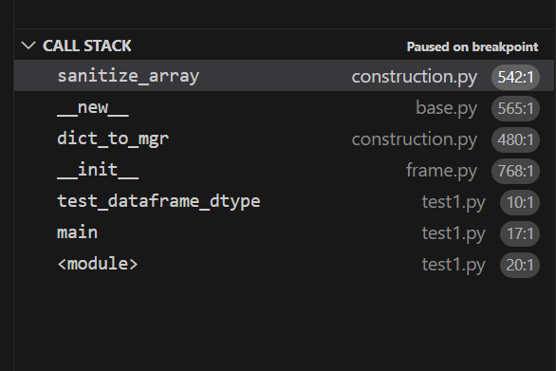Click the 10:1 line badge for test1.py
The height and width of the screenshot is (371, 556).
520,202
